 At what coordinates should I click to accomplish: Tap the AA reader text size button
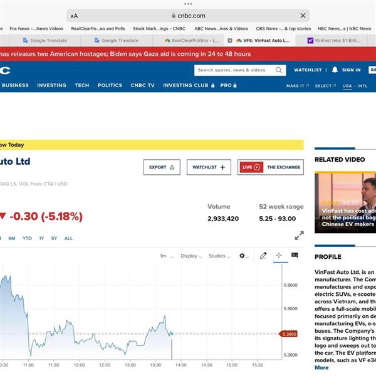(74, 16)
